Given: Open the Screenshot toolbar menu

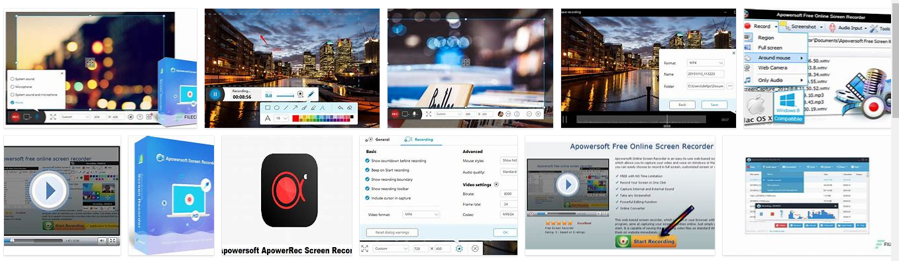Looking at the screenshot, I should tap(803, 27).
